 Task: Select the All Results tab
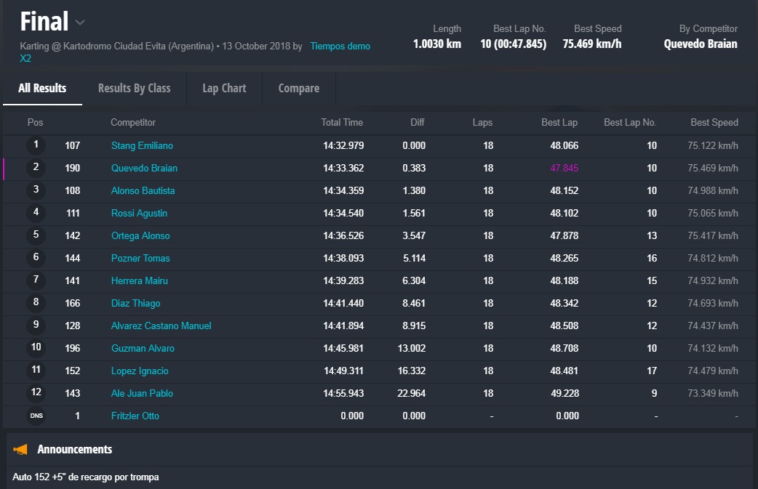coord(42,88)
